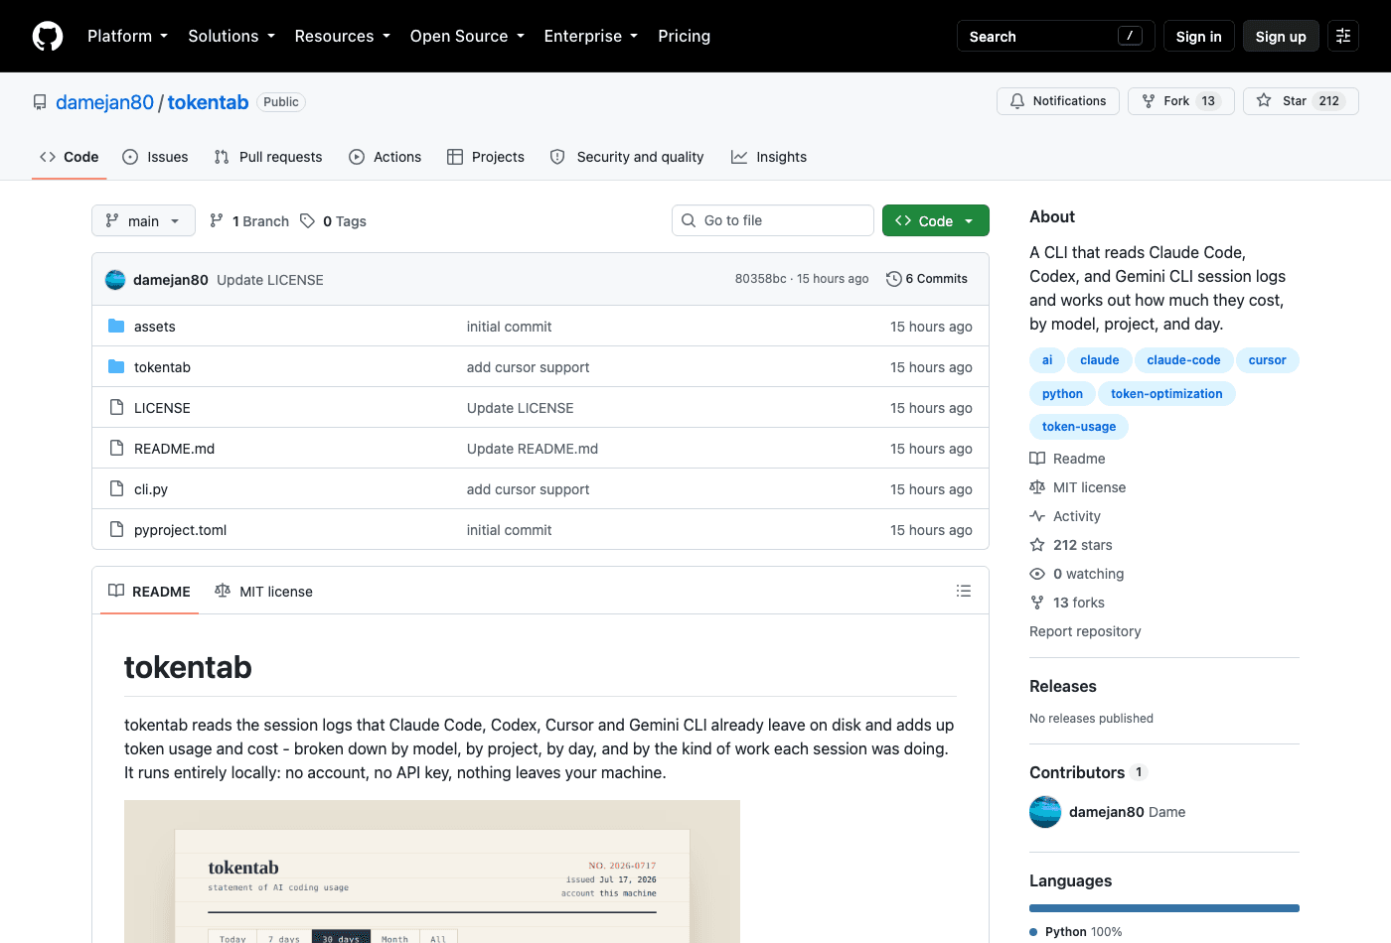The width and height of the screenshot is (1391, 943).
Task: Fork the tokentab repository
Action: pos(1180,101)
